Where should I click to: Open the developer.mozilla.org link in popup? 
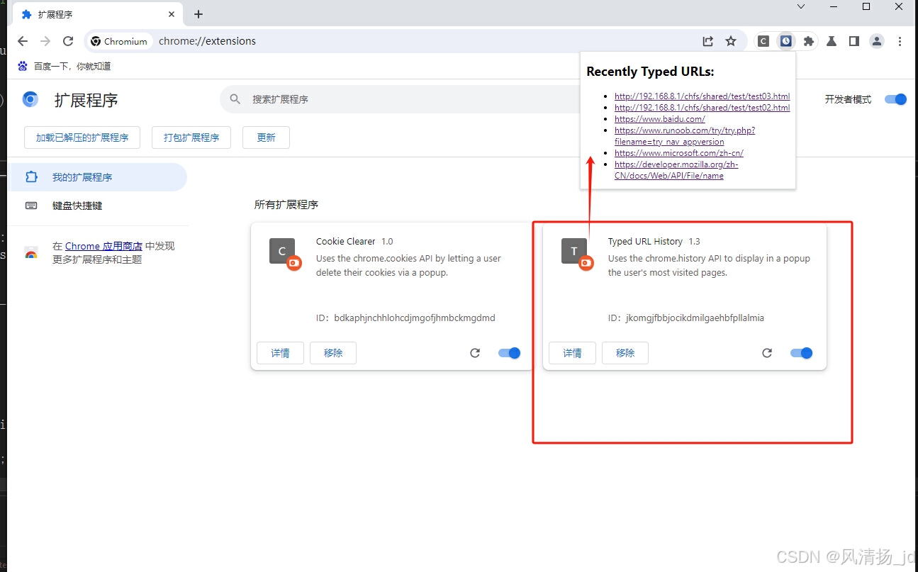(x=676, y=170)
